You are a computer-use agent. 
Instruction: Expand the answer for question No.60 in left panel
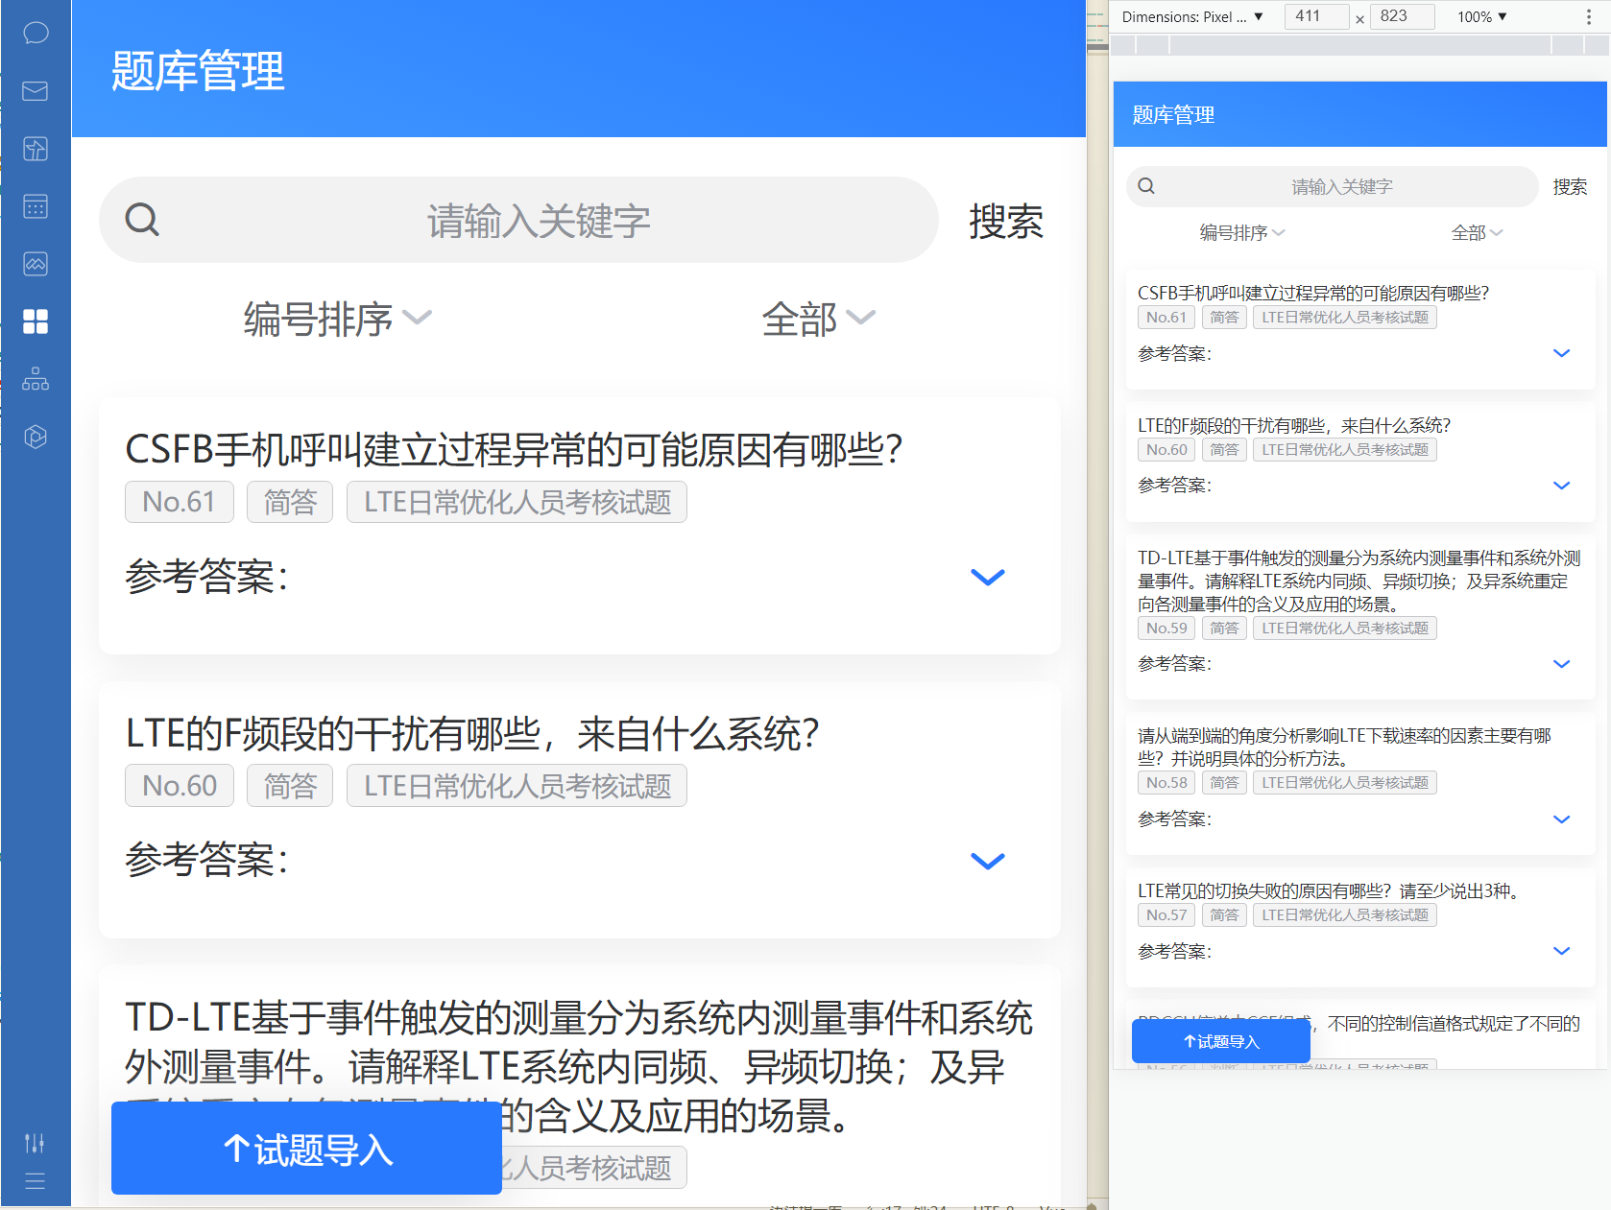click(987, 861)
